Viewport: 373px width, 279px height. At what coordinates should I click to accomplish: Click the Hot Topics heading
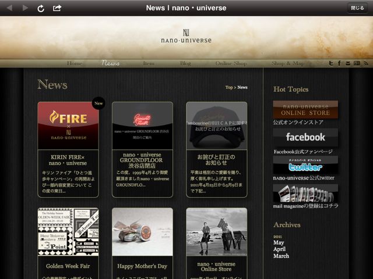click(x=291, y=89)
